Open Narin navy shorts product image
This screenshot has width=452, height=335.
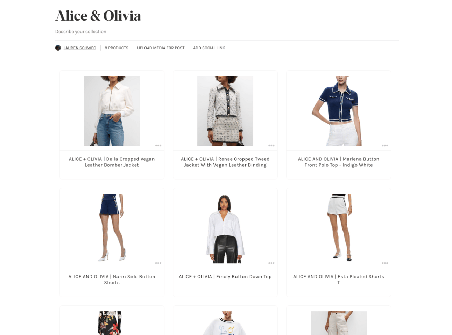click(x=112, y=227)
